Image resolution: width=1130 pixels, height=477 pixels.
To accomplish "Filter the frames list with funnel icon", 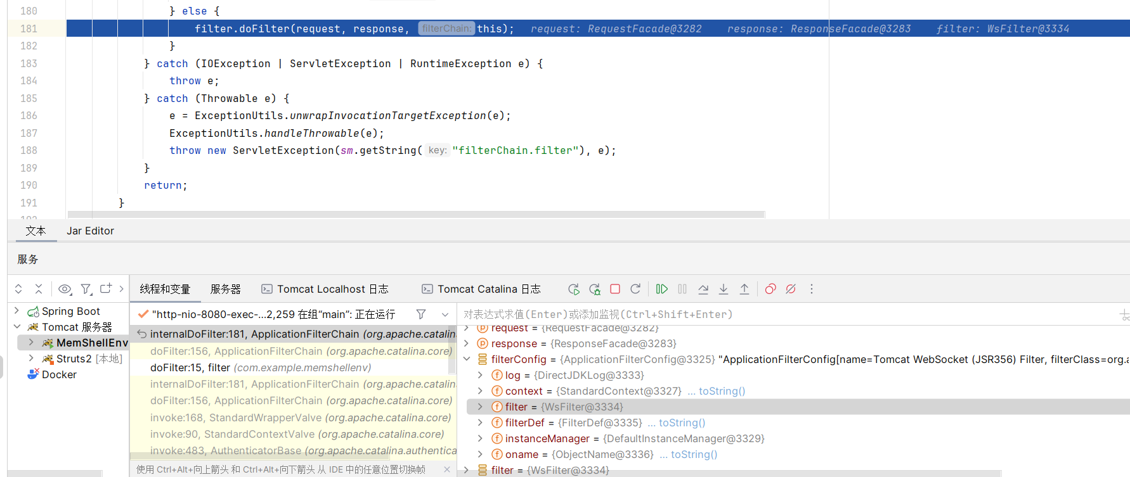I will [x=421, y=314].
